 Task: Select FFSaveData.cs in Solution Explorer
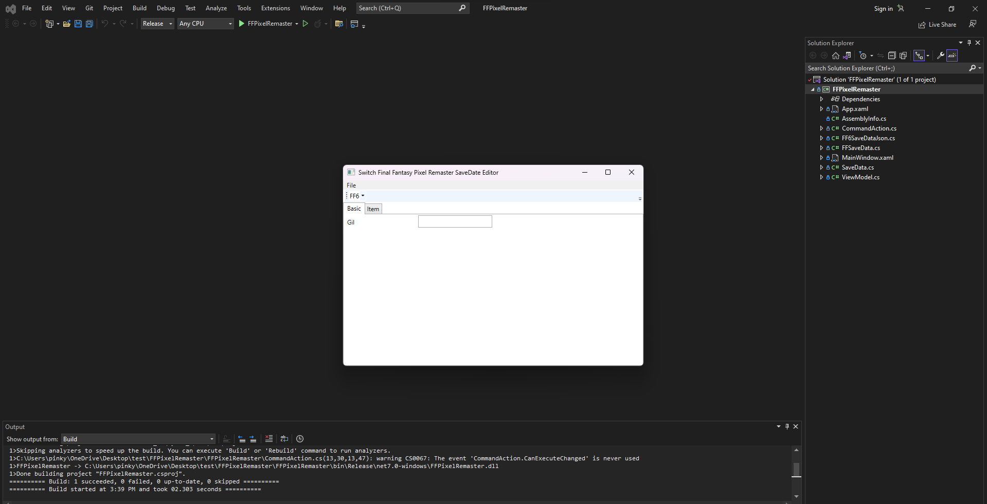[x=860, y=147]
